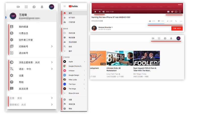The height and width of the screenshot is (115, 199).
Task: Expand 切换帐号 submenu arrow
Action: pyautogui.click(x=52, y=46)
